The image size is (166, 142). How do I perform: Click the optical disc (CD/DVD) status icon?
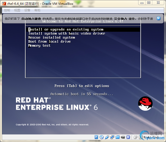(102, 137)
